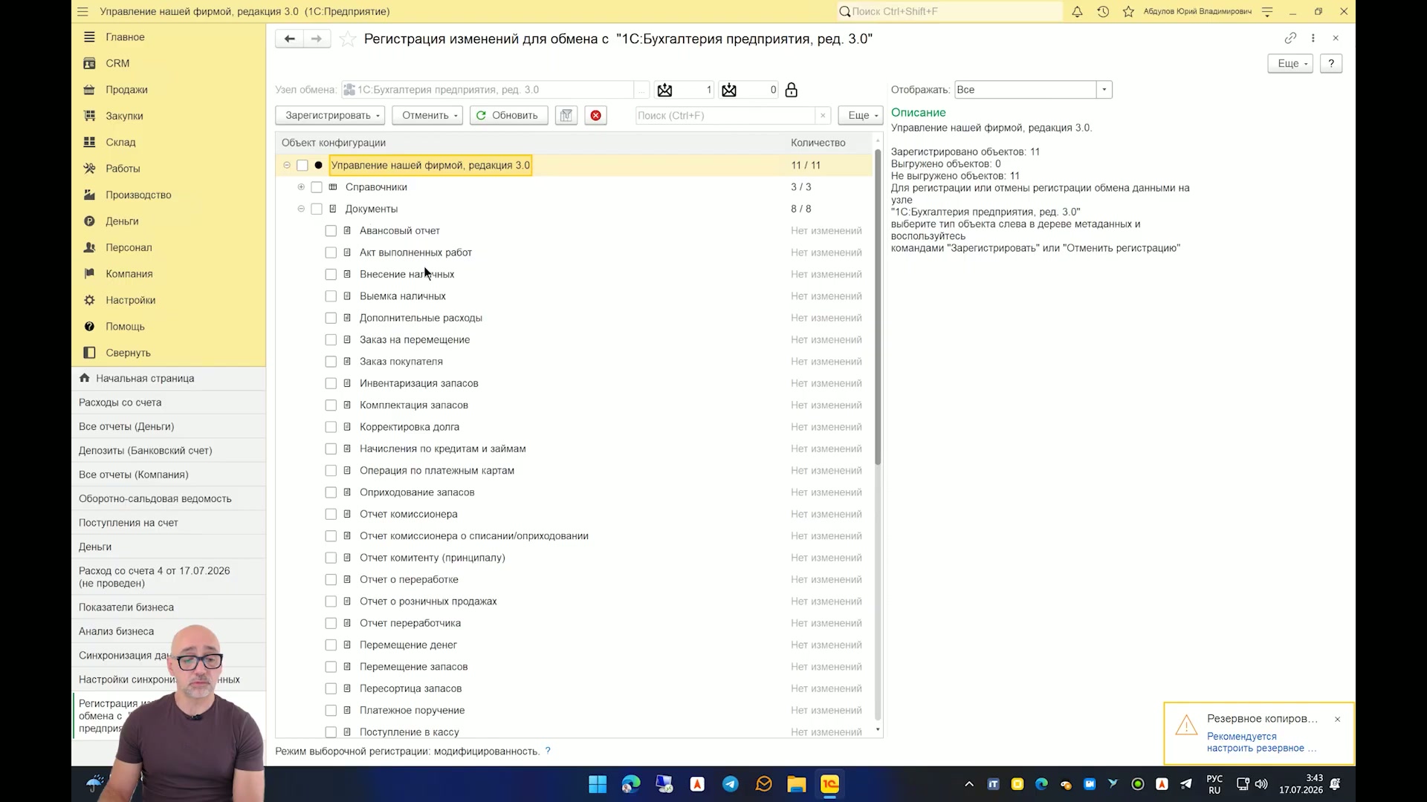Open the history clock icon
The width and height of the screenshot is (1427, 802).
click(1103, 11)
